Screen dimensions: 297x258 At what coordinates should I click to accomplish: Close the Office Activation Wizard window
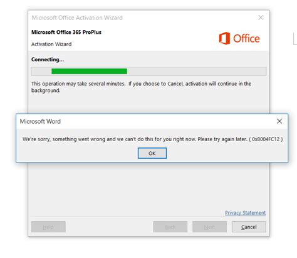click(261, 17)
